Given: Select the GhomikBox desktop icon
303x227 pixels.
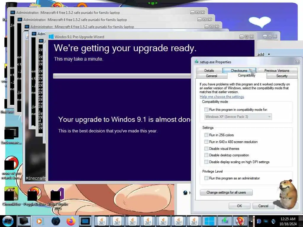Looking at the screenshot, I should coord(12,196).
